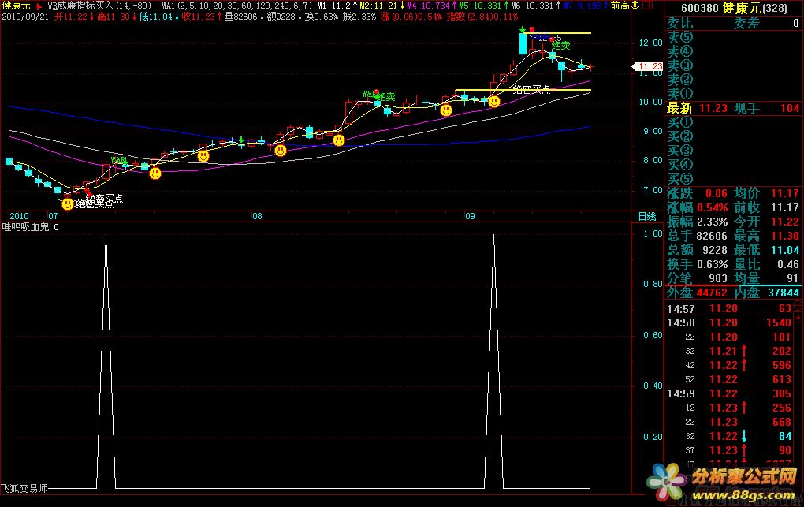This screenshot has height=507, width=804.
Task: Click the 指数(2.84)0.11% index text
Action: (x=482, y=17)
